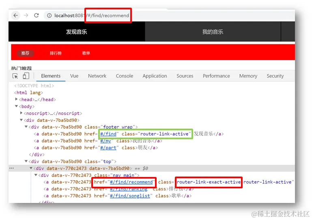Click the router-link-exact-active class text
Screen dimensions: 312x220
tap(209, 182)
